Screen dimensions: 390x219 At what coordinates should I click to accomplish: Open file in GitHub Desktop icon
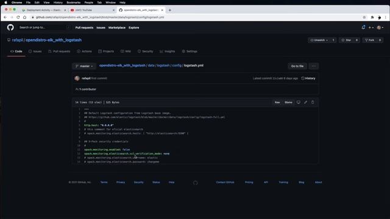299,102
